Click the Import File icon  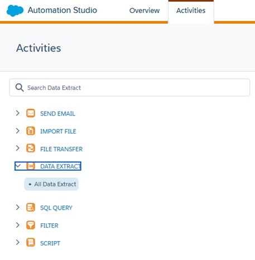coord(31,131)
